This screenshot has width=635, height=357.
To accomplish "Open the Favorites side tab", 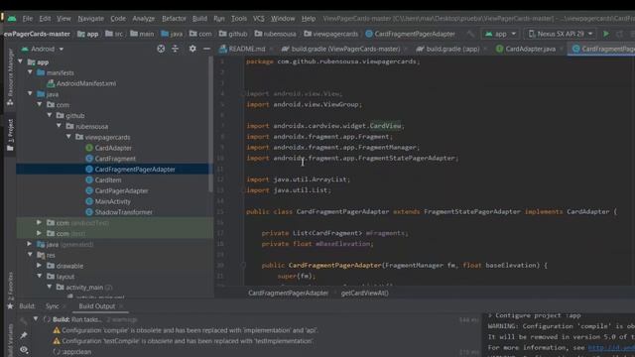I will [10, 290].
